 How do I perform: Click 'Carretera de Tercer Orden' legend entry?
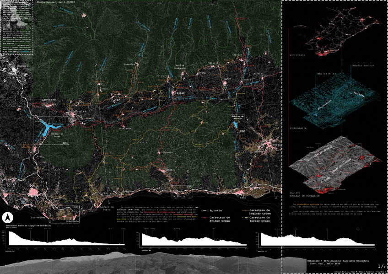tap(259, 219)
